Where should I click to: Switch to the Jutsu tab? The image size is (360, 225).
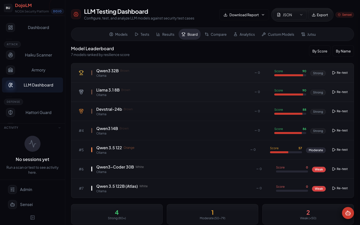tap(308, 34)
